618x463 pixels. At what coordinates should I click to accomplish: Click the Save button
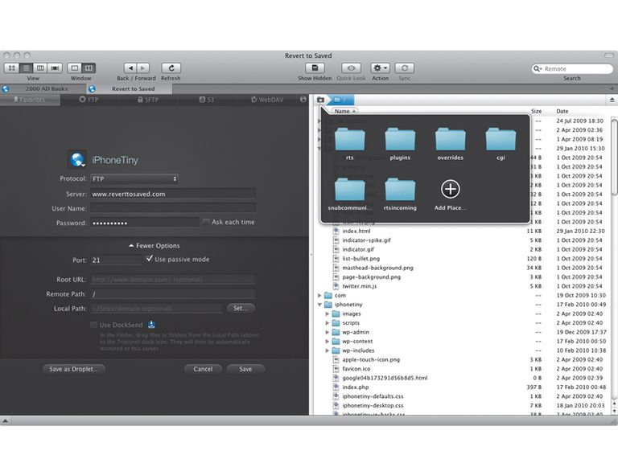coord(245,369)
